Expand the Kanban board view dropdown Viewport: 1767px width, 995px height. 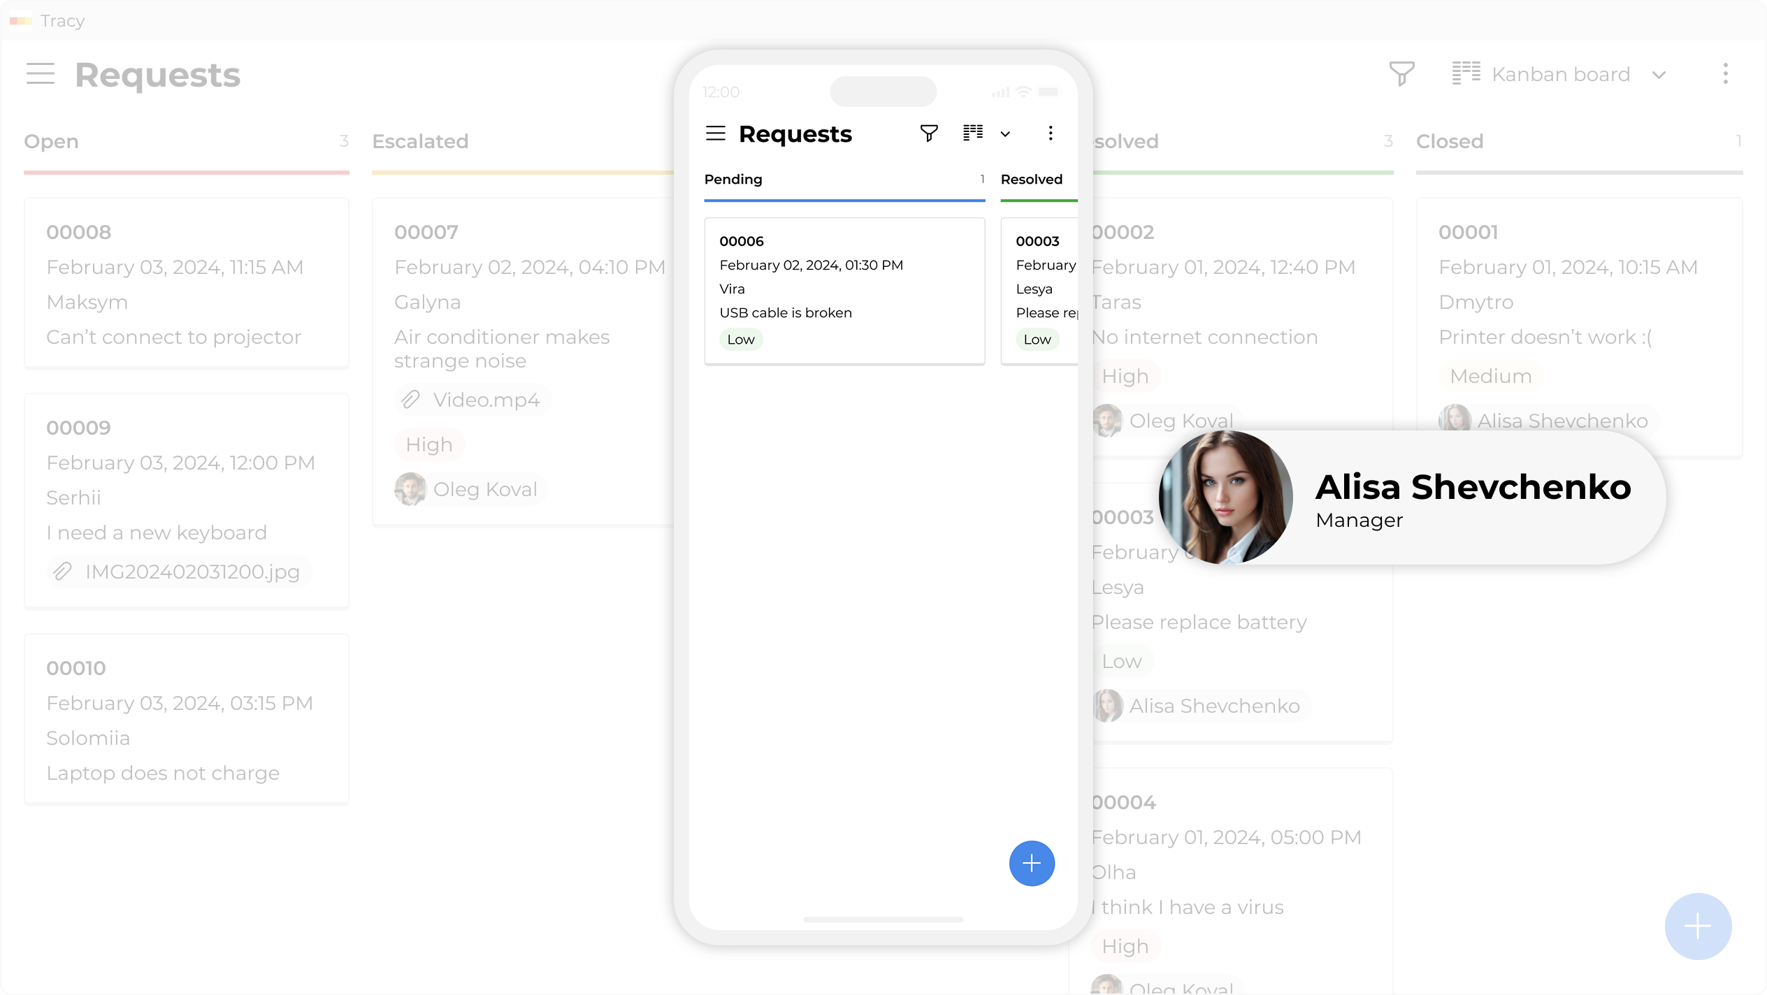[1659, 75]
